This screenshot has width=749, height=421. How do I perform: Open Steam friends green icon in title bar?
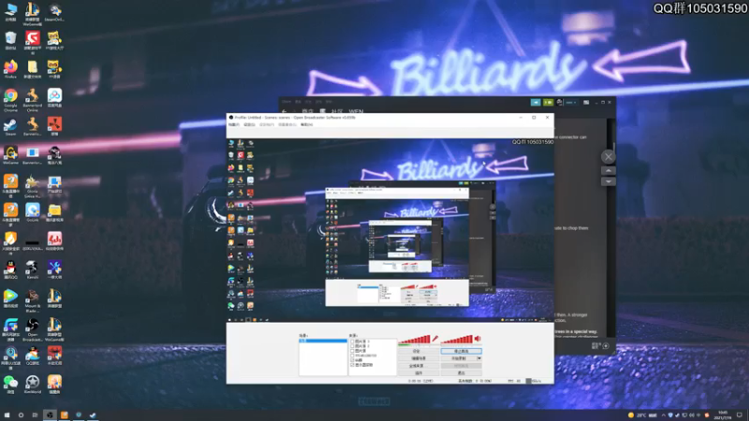pyautogui.click(x=548, y=102)
